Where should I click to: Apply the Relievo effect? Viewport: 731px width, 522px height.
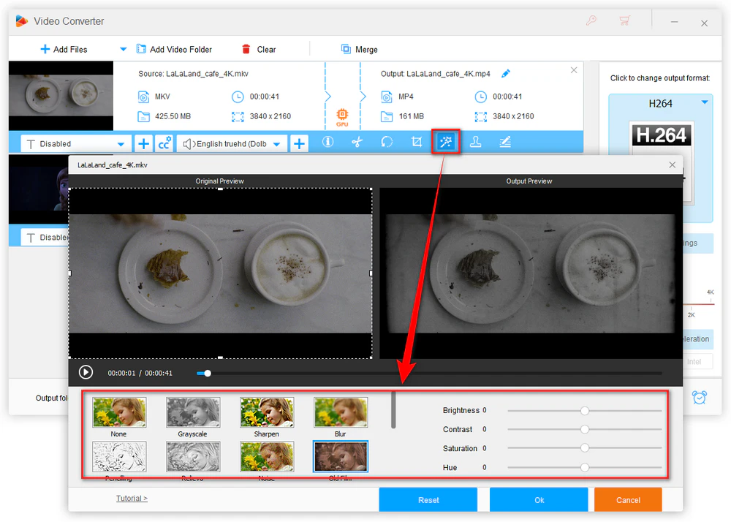193,457
